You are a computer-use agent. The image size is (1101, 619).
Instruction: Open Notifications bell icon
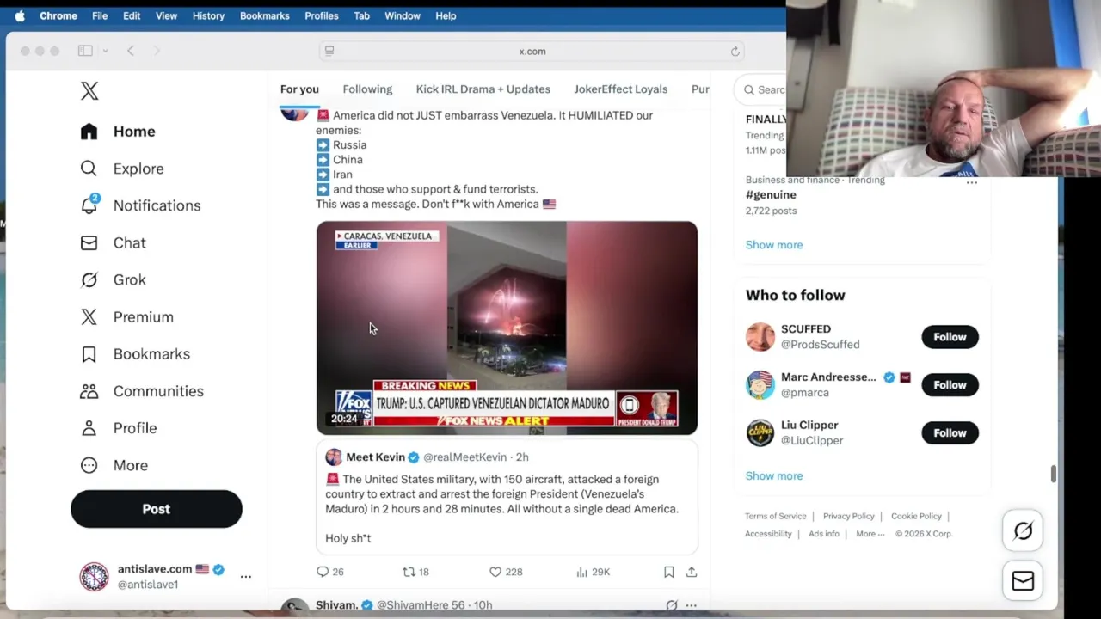tap(89, 205)
